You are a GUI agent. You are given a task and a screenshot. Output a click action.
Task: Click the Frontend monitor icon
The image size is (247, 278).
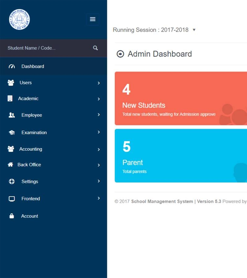12,199
